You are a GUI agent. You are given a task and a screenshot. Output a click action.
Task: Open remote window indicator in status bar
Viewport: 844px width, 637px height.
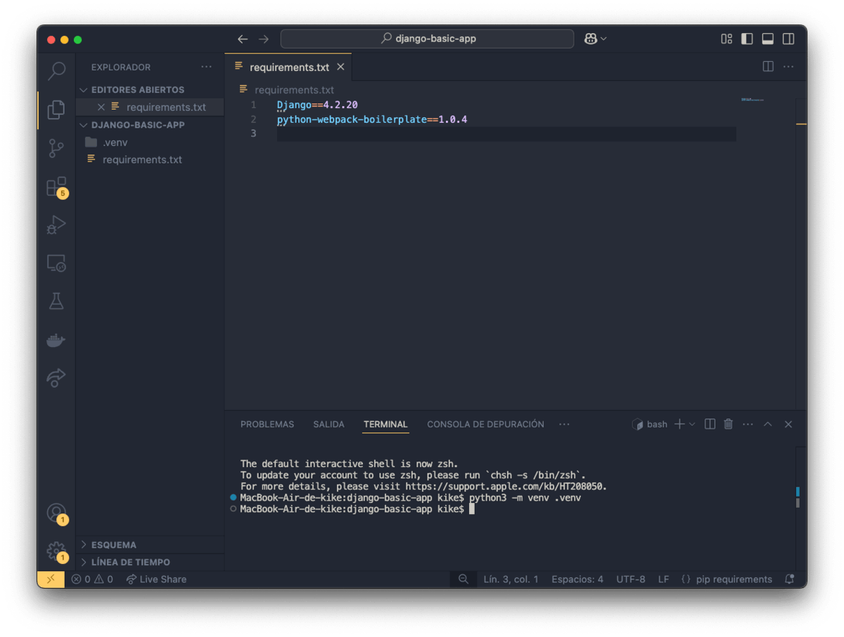pos(51,579)
